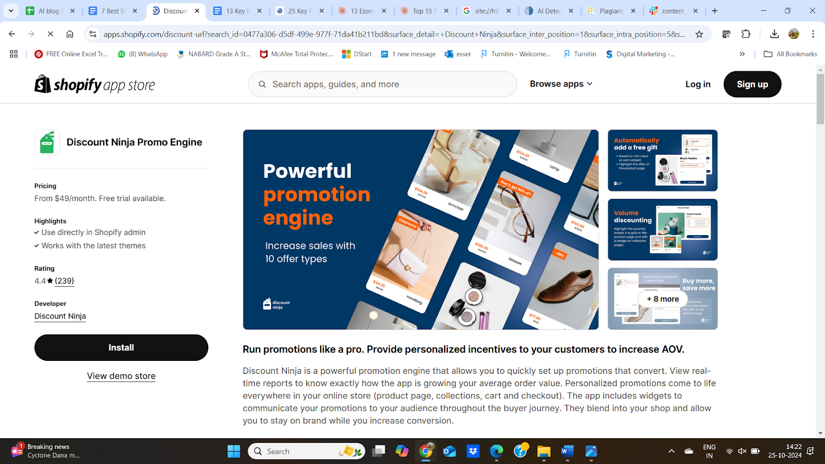825x464 pixels.
Task: Show hidden system tray icons
Action: pyautogui.click(x=671, y=451)
